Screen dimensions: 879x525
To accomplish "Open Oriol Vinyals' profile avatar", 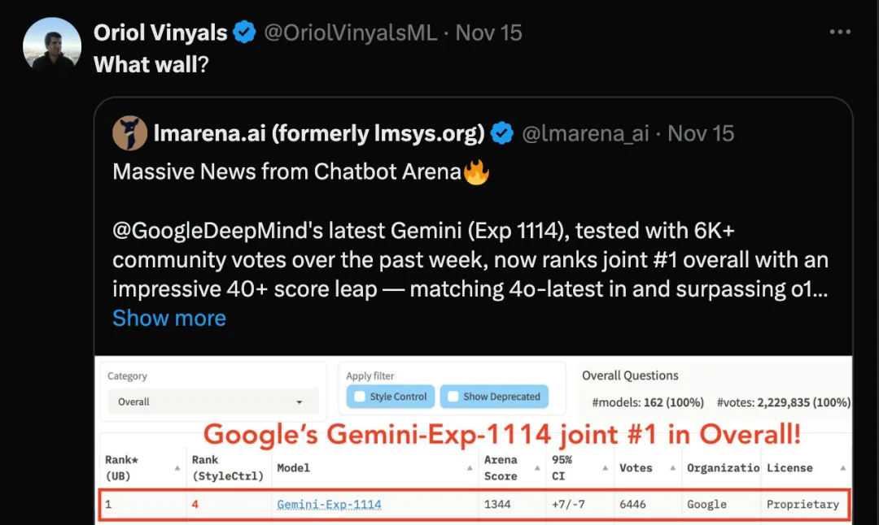I will pos(51,46).
